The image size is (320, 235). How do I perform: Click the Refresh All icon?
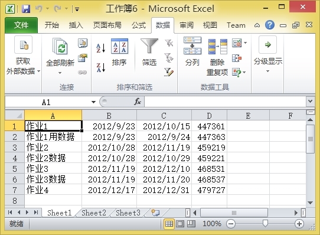[x=60, y=46]
